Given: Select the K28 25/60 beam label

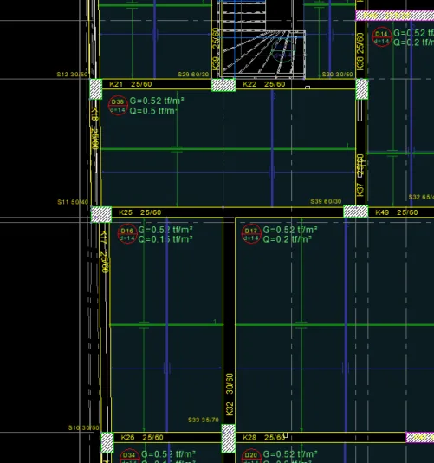Looking at the screenshot, I should [x=264, y=438].
